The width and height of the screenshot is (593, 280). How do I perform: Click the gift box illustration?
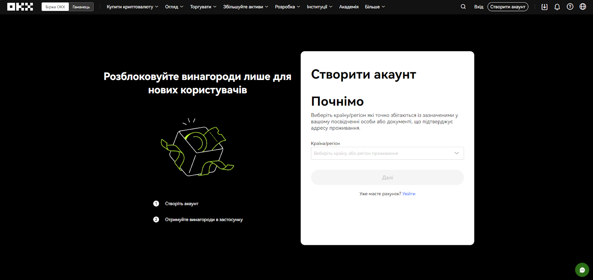[197, 147]
